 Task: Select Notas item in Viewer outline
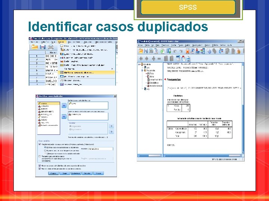click(x=152, y=77)
